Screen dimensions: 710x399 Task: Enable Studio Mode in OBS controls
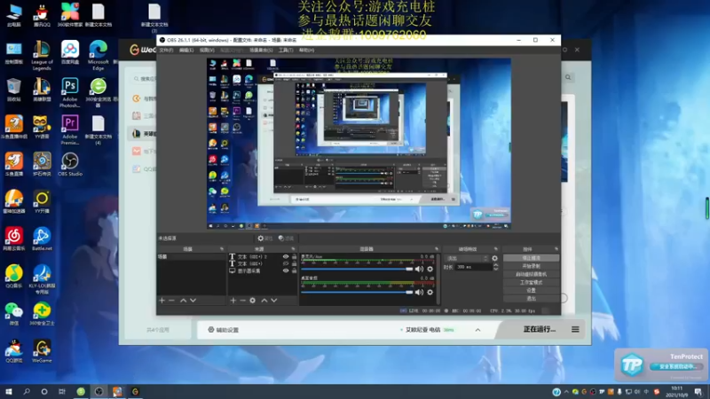[531, 282]
